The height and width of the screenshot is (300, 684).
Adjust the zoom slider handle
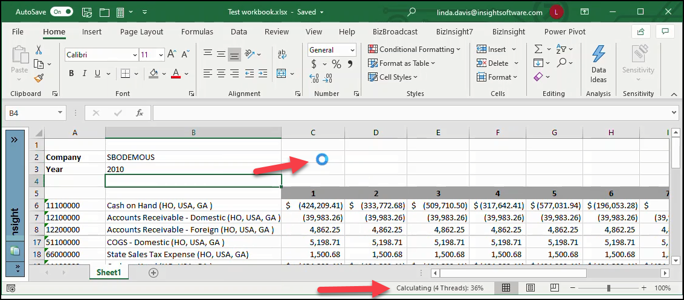(608, 288)
